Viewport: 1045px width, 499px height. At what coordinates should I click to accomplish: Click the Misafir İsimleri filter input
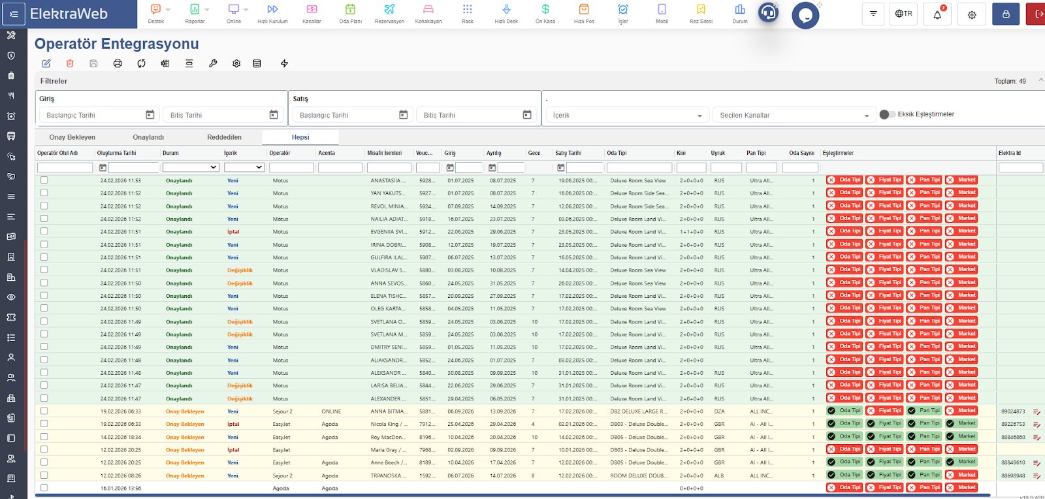pos(389,168)
